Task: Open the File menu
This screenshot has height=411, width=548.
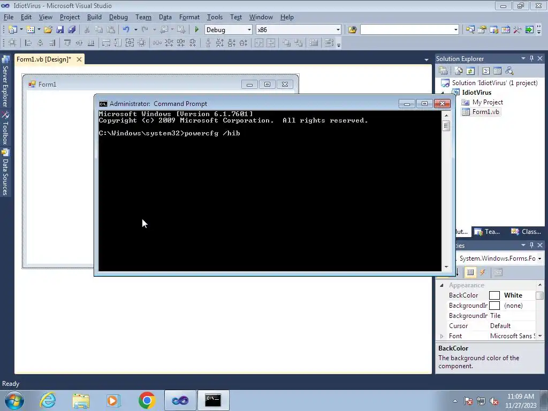Action: pyautogui.click(x=9, y=17)
